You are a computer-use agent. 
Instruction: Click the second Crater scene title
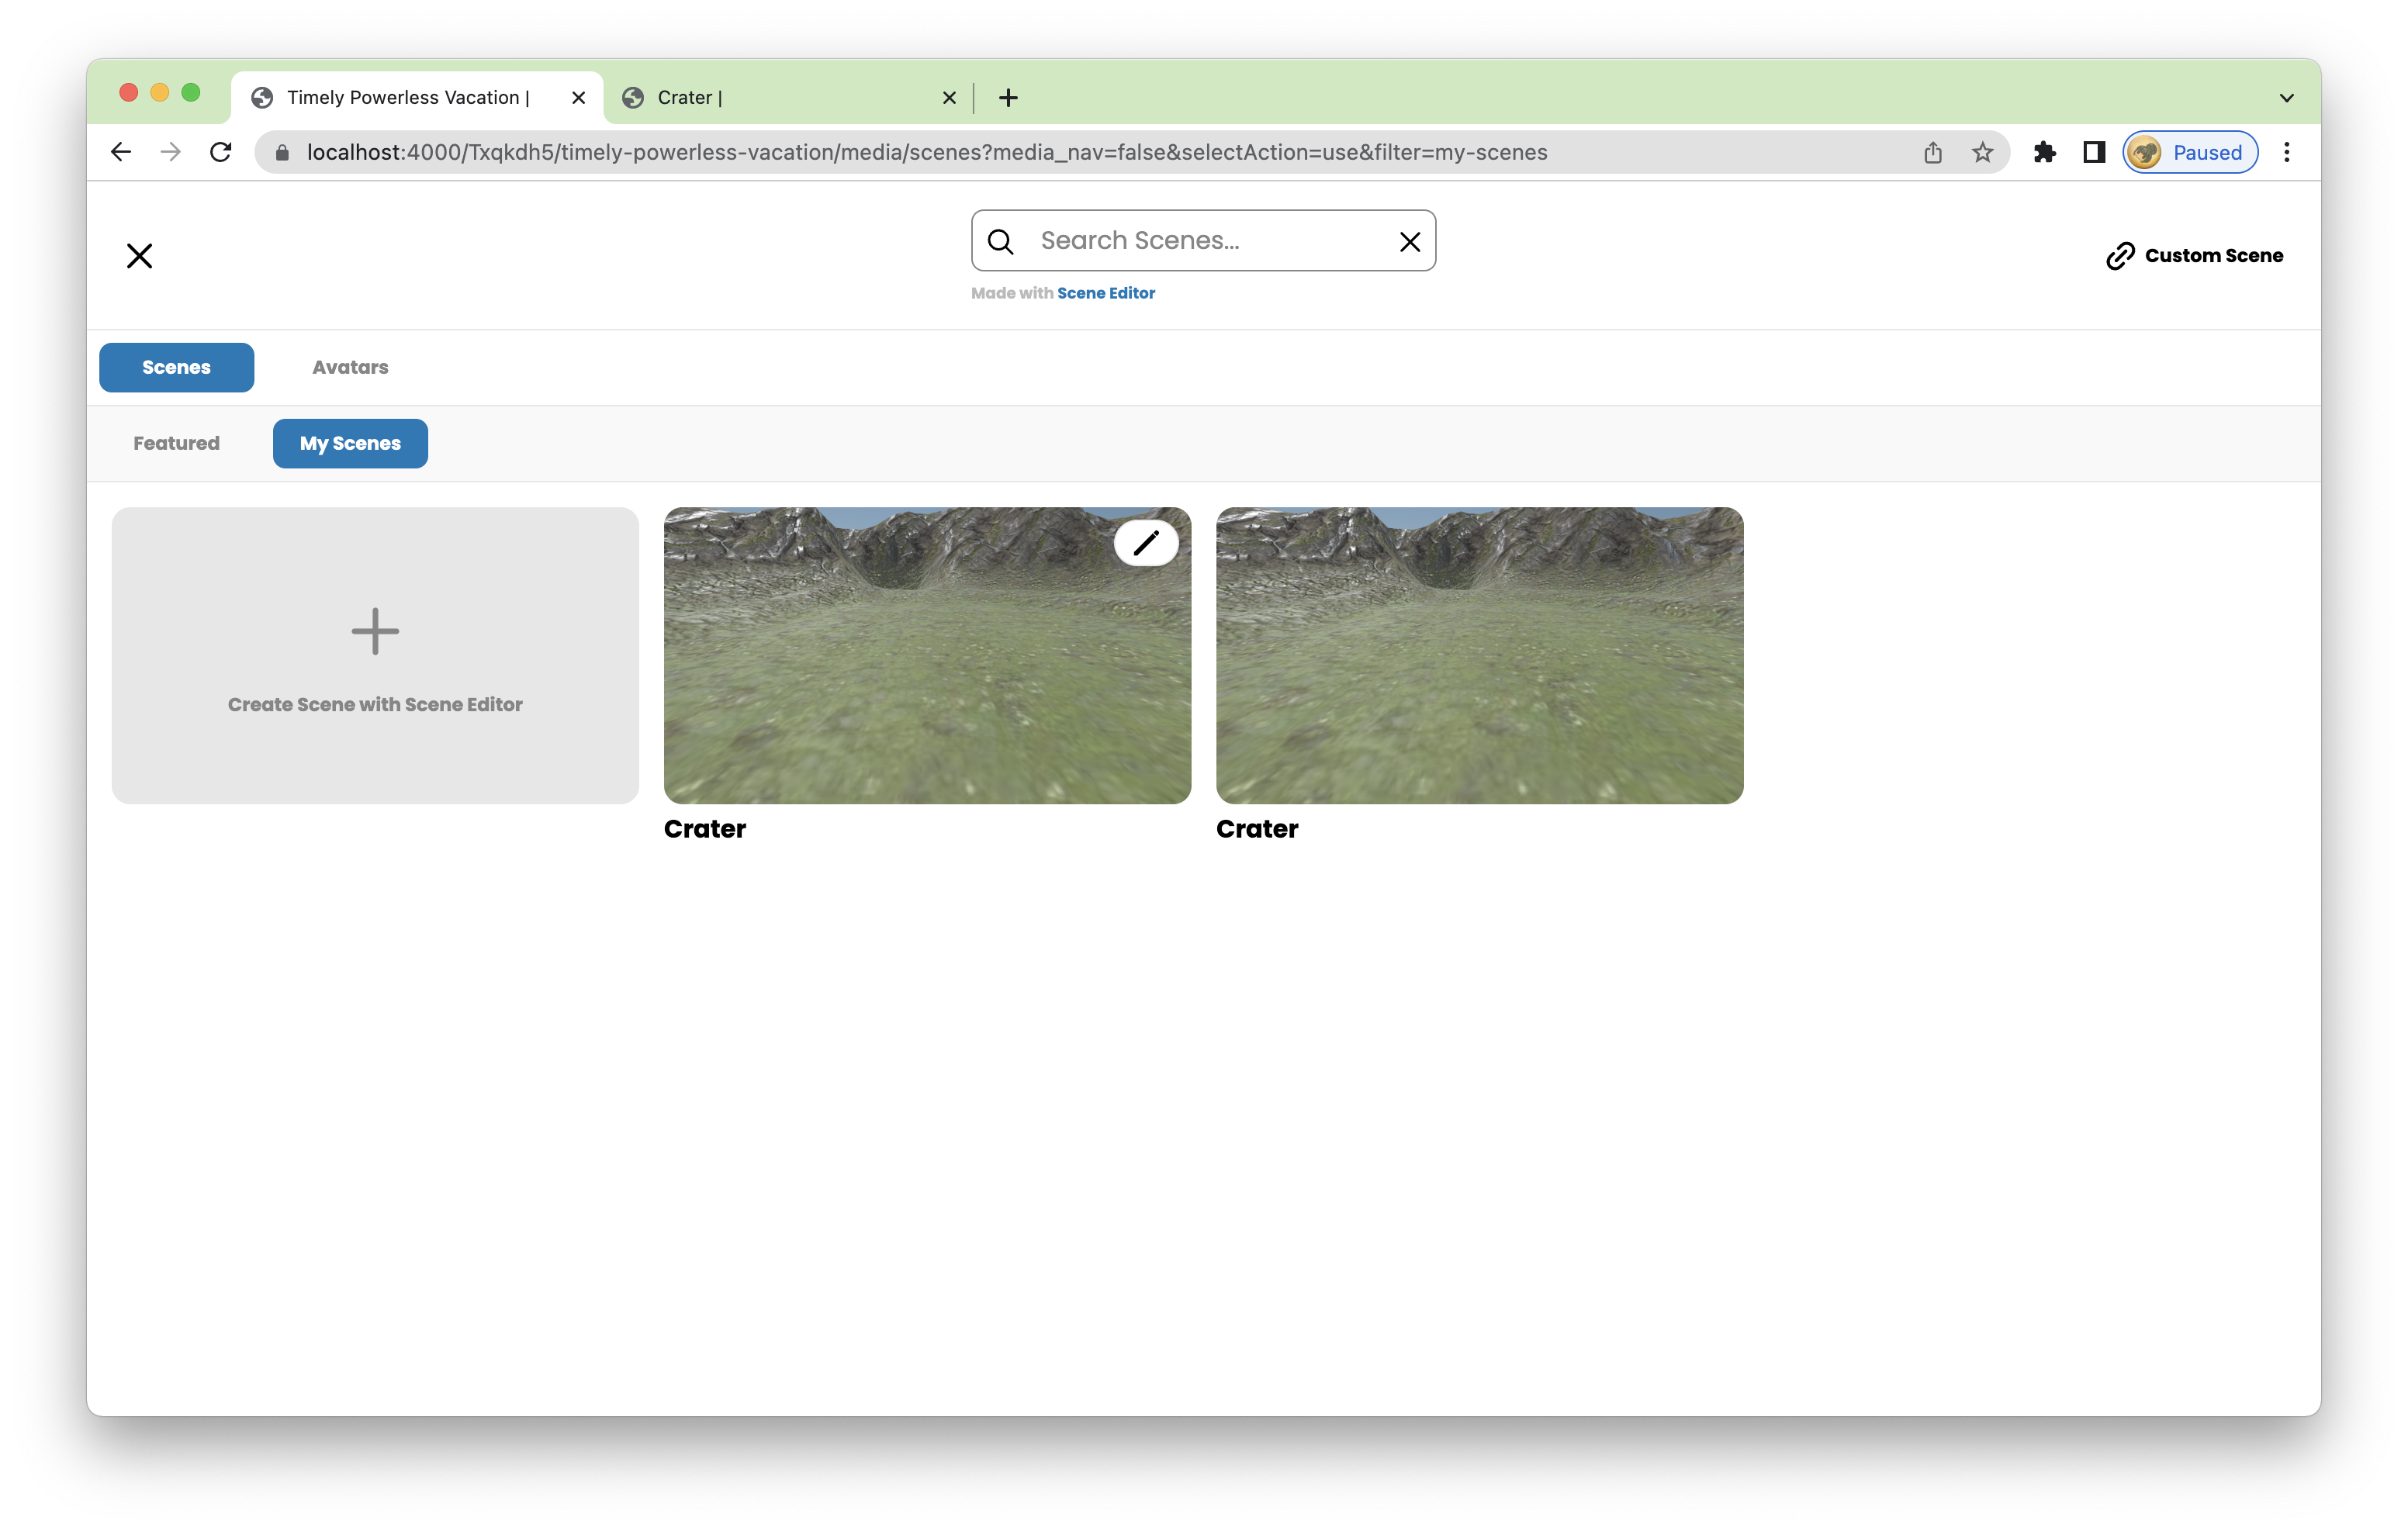point(1257,829)
